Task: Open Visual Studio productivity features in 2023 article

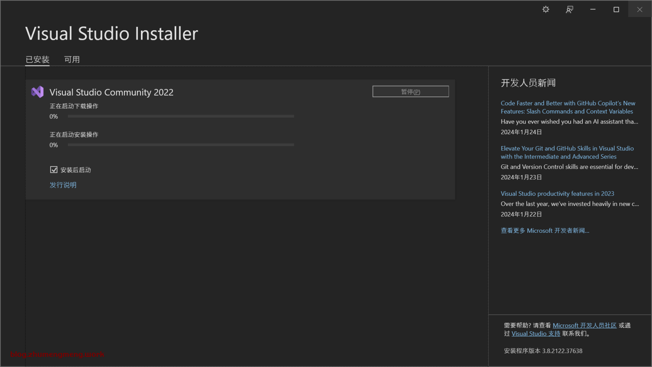Action: pos(557,193)
